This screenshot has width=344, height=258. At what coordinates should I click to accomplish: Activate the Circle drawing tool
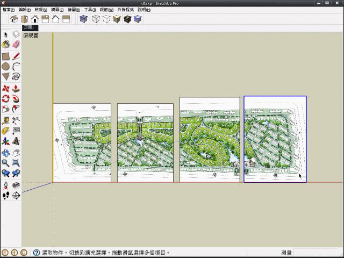coord(5,66)
